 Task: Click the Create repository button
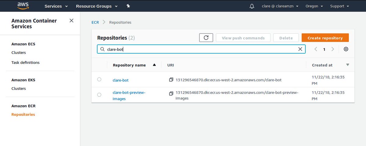coord(325,38)
